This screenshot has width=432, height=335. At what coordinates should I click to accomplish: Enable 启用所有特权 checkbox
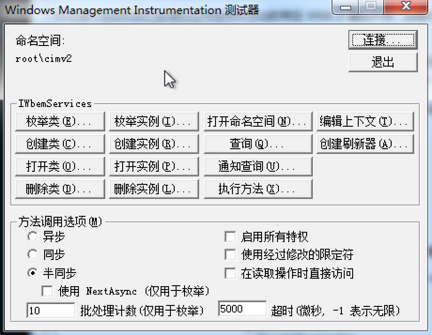pos(230,236)
